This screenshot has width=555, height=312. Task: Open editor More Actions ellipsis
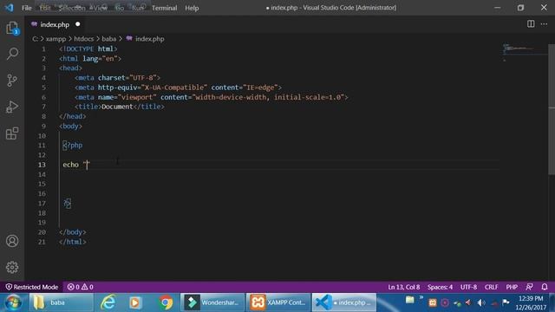[544, 24]
